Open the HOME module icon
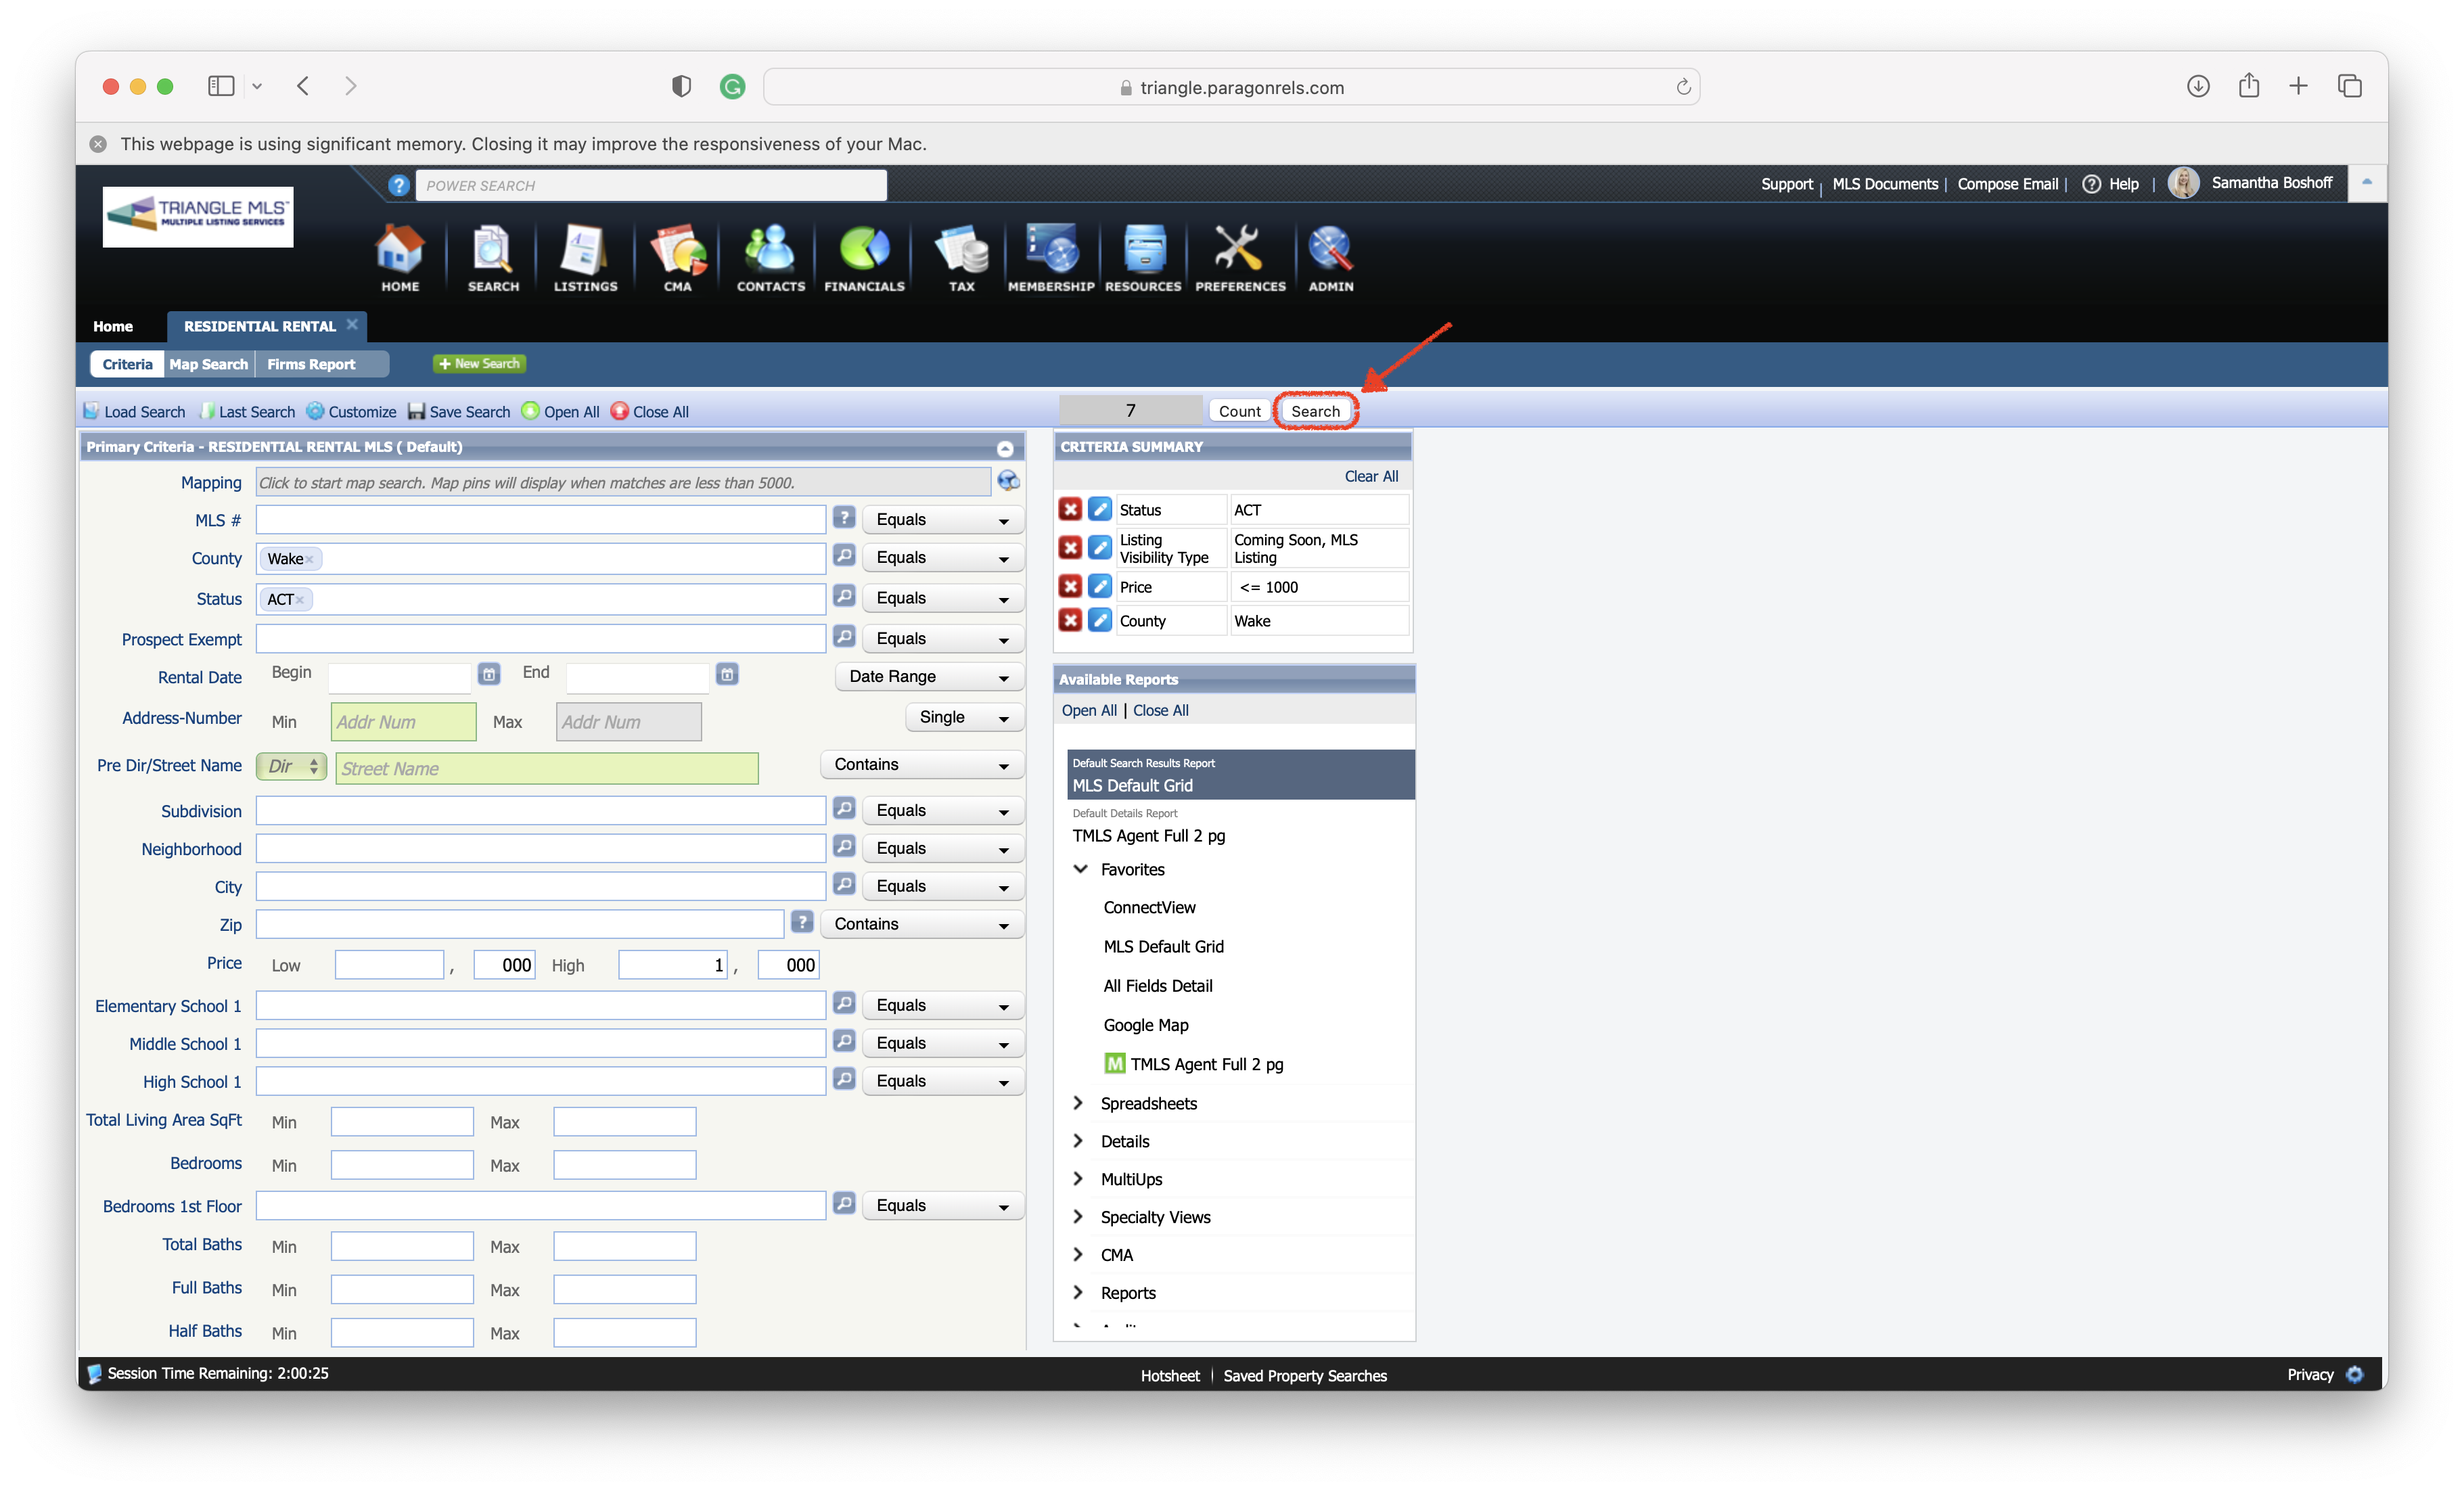The height and width of the screenshot is (1491, 2464). coord(400,258)
